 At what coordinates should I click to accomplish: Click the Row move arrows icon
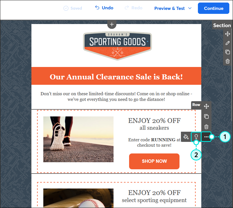[206, 106]
